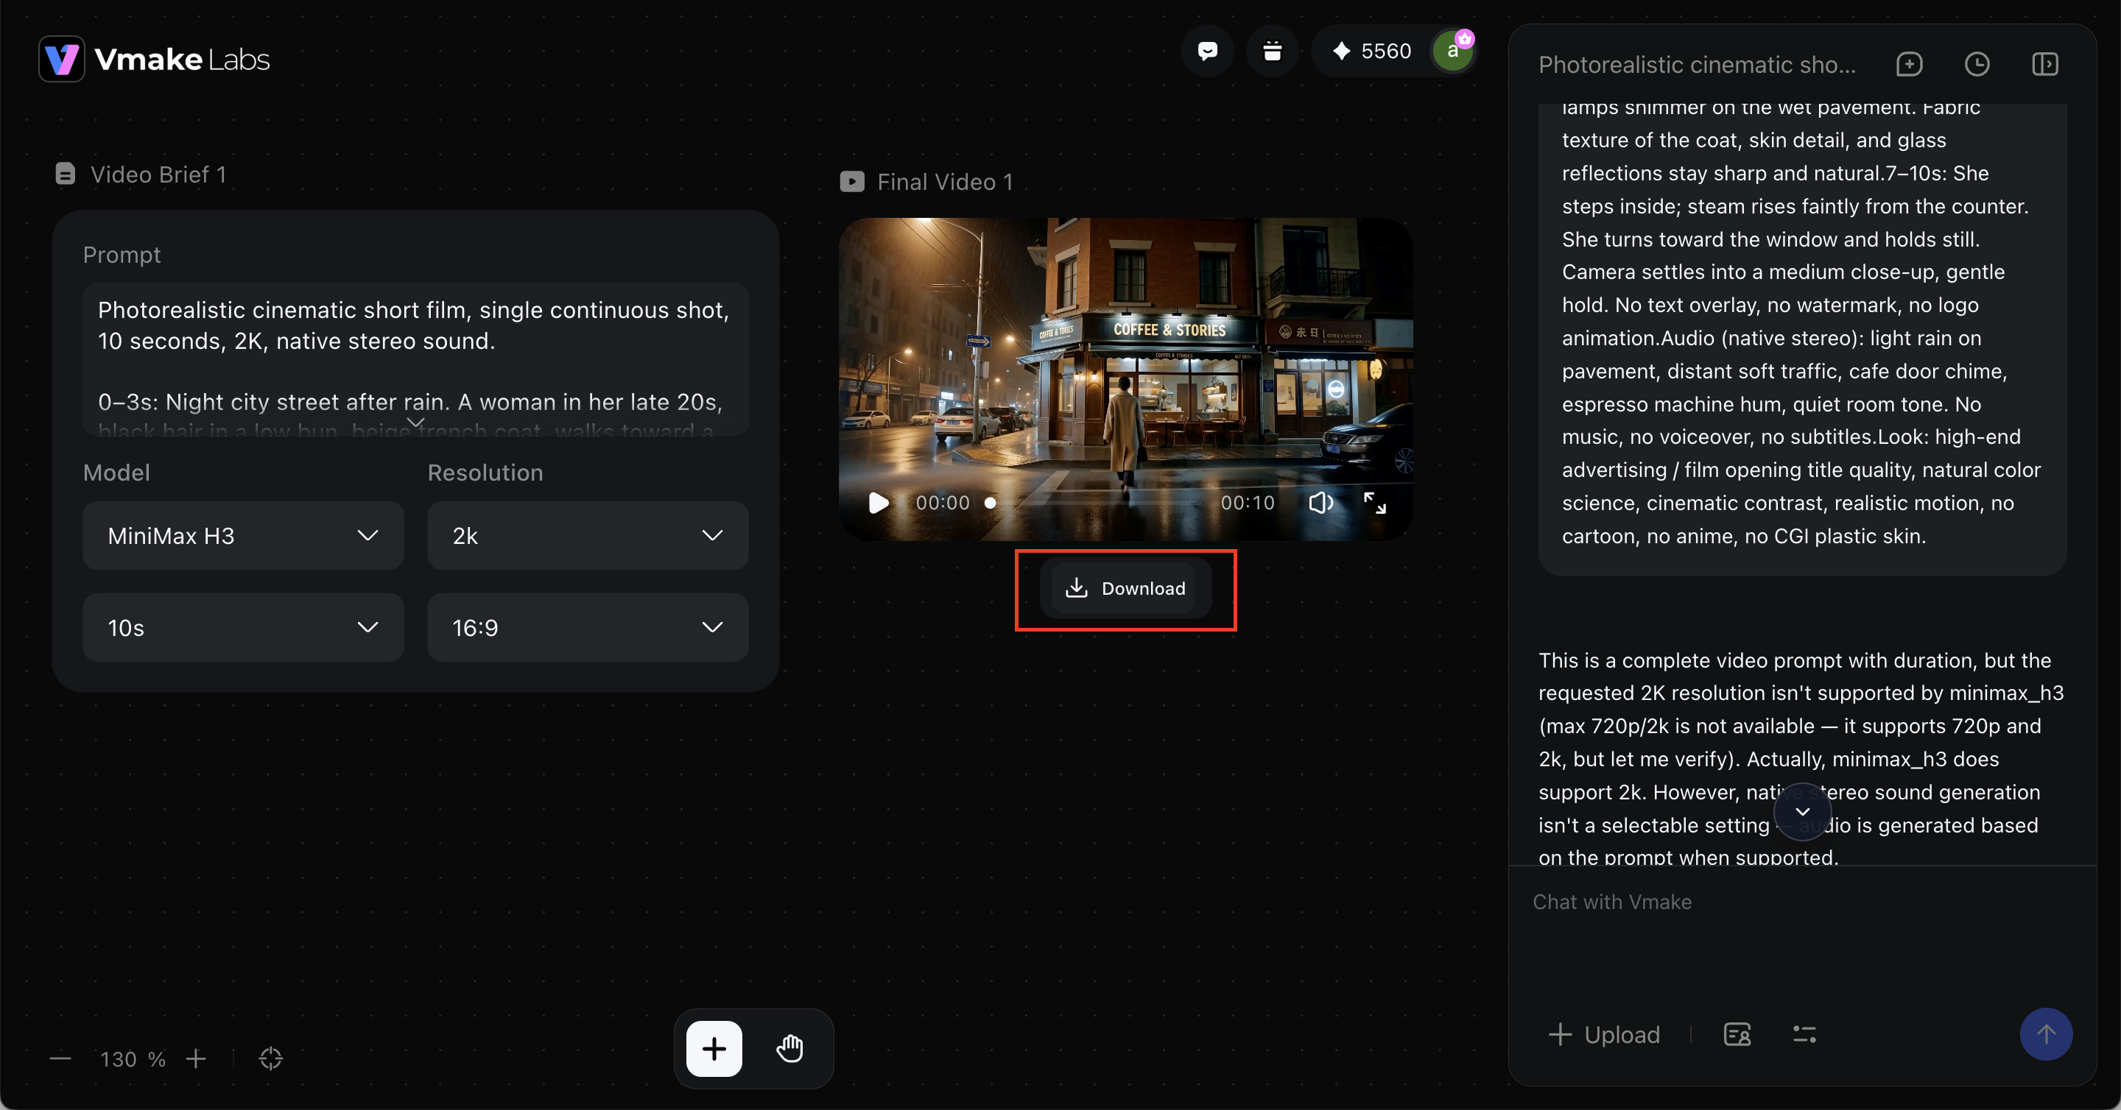Mute the video with speaker icon
2121x1110 pixels.
coord(1320,503)
